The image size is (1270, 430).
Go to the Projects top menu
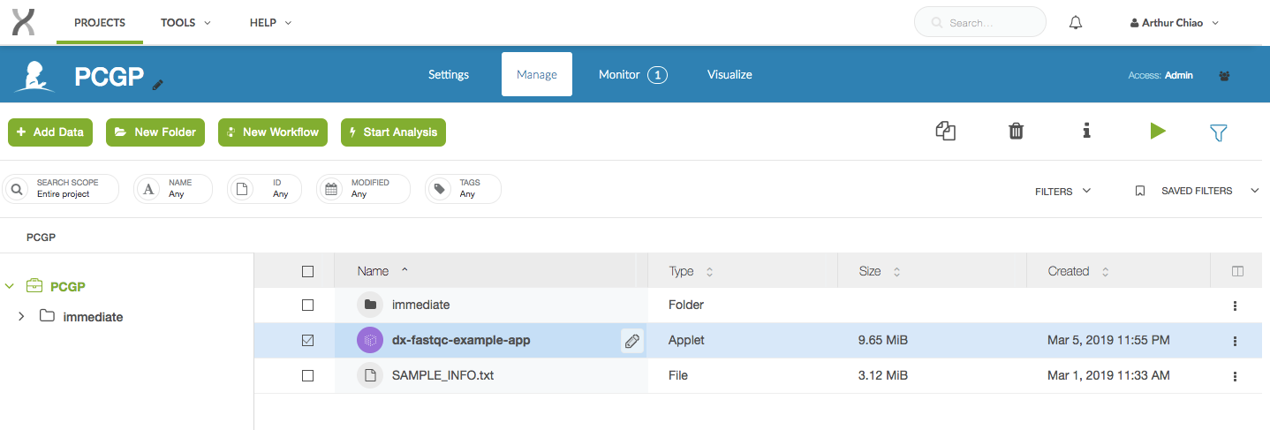[100, 22]
